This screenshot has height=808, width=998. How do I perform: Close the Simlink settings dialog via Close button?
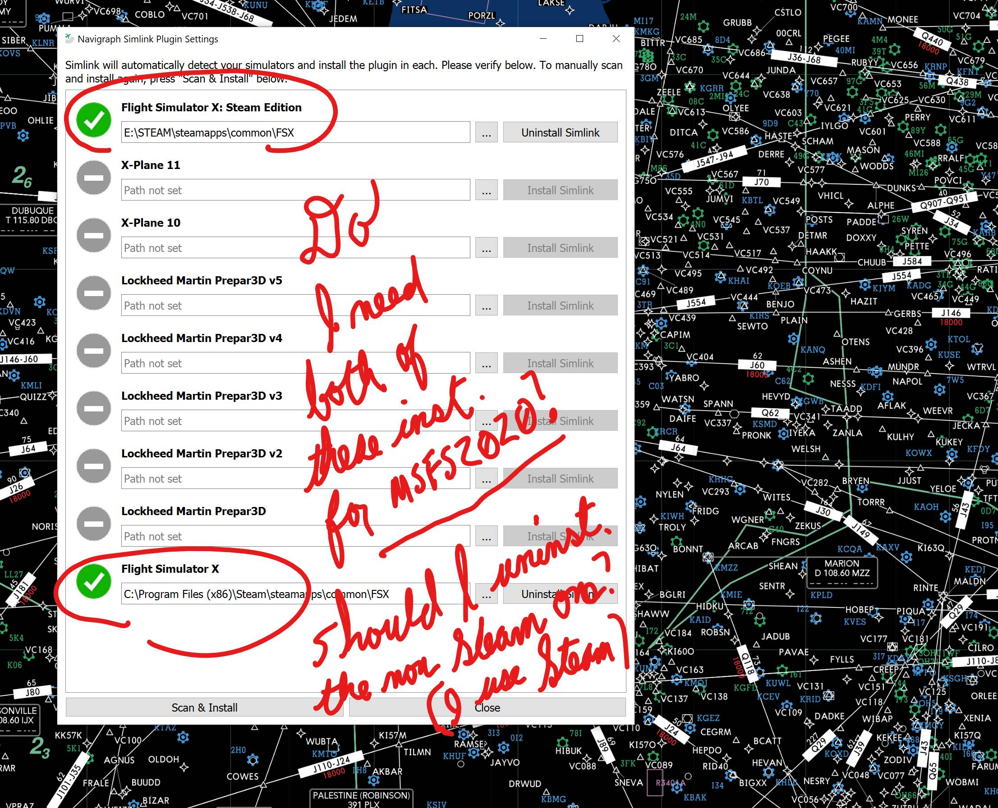pos(487,708)
